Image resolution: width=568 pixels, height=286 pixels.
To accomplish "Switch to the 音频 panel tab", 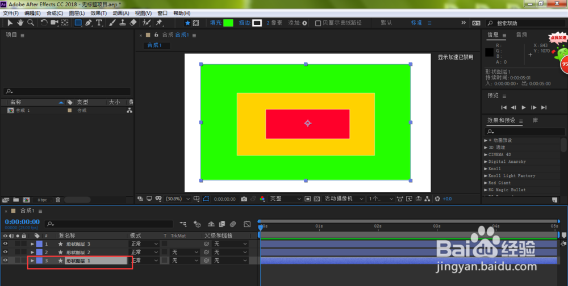I will (521, 35).
